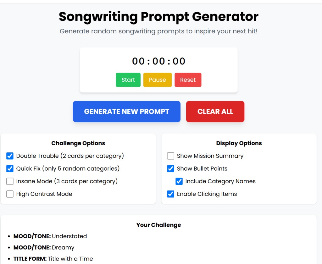Screen dimensions: 322x264
Task: Check Show Mission Summary box
Action: point(171,156)
